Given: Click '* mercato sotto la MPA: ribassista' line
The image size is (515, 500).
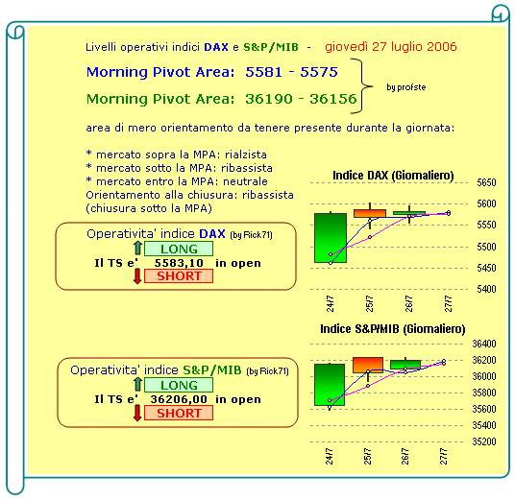Looking at the screenshot, I should (x=180, y=168).
